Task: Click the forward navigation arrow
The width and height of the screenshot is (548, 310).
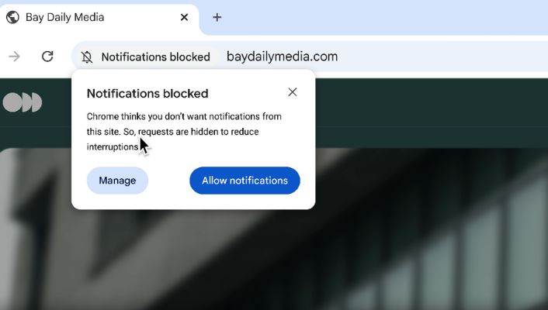Action: [14, 57]
